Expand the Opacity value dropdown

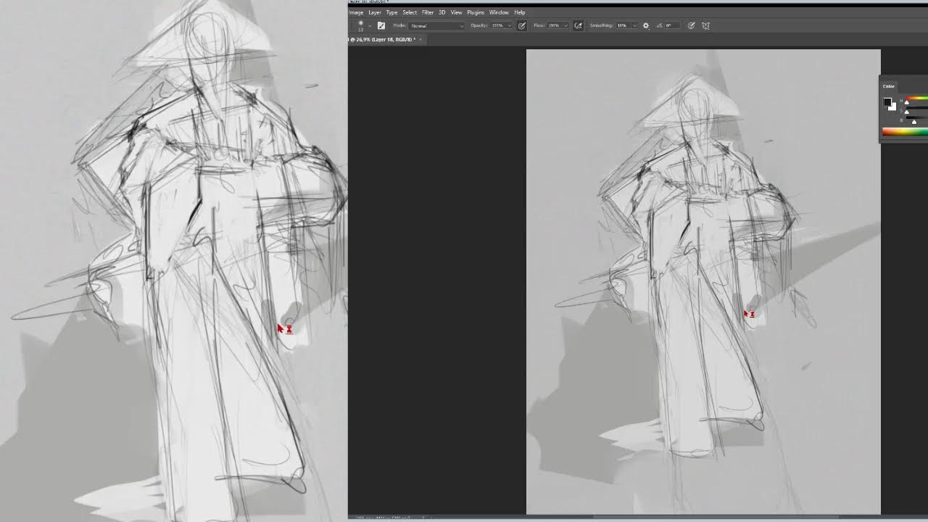coord(510,25)
